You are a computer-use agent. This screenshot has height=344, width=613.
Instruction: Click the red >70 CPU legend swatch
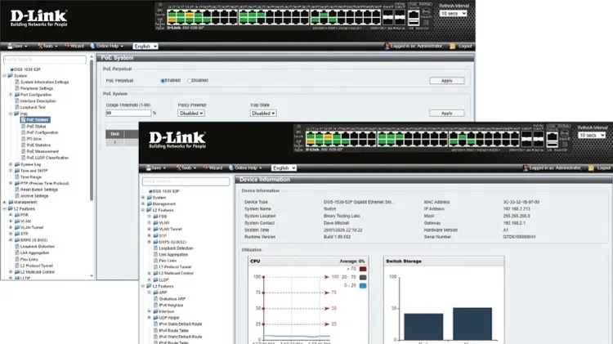point(362,267)
